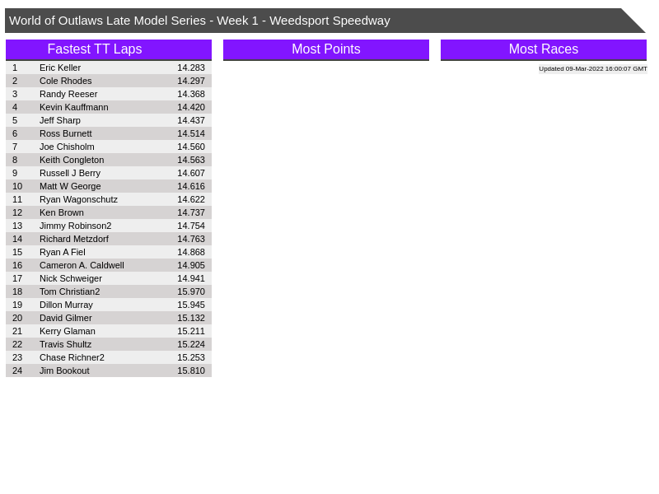Click Cameron A. Caldwell's name

[82, 265]
